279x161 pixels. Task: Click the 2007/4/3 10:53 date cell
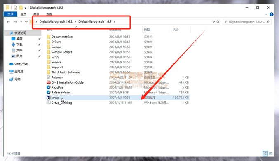120,98
